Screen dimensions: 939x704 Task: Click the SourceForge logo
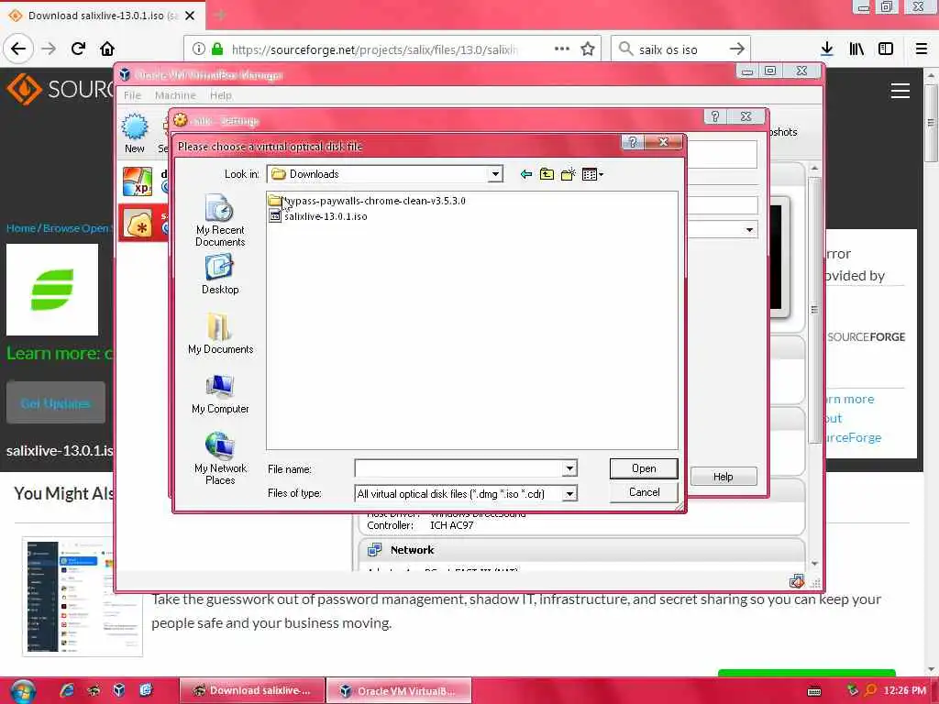tap(59, 89)
